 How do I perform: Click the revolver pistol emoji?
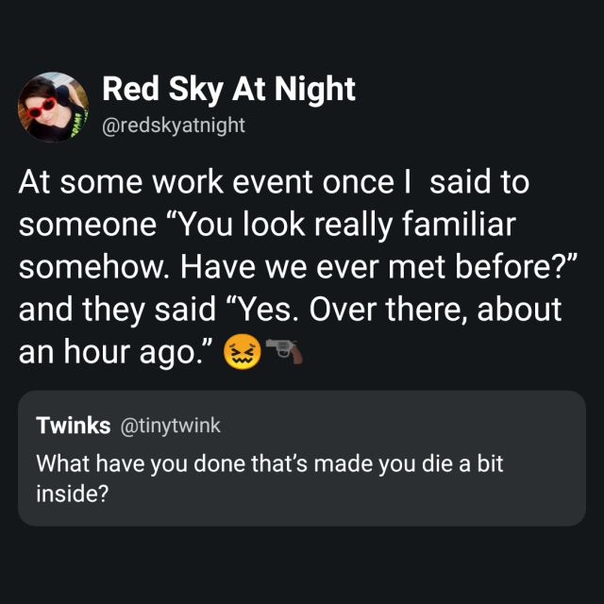tap(284, 350)
